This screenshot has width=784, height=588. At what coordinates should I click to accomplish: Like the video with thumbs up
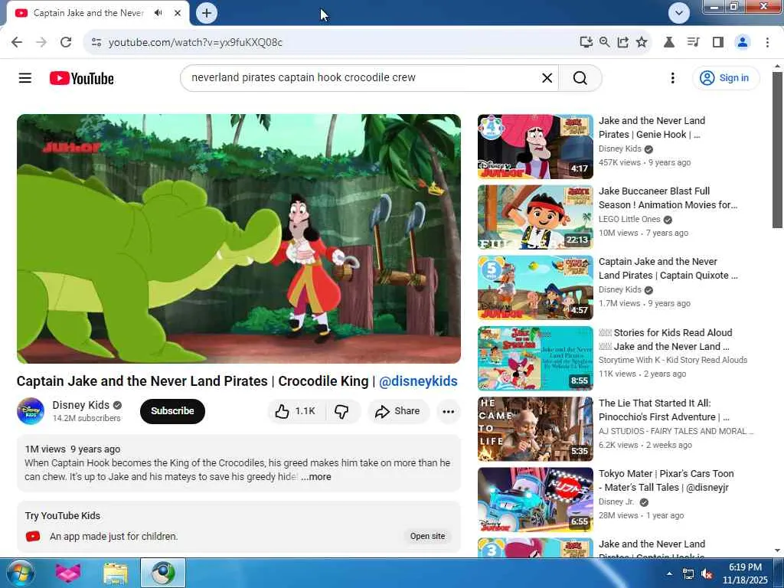pyautogui.click(x=296, y=411)
